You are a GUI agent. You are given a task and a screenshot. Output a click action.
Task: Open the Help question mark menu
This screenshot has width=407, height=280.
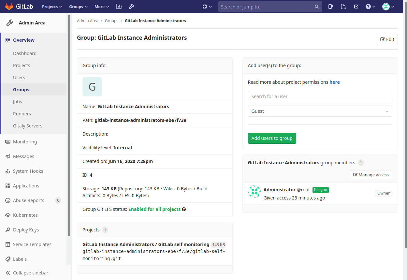click(371, 7)
